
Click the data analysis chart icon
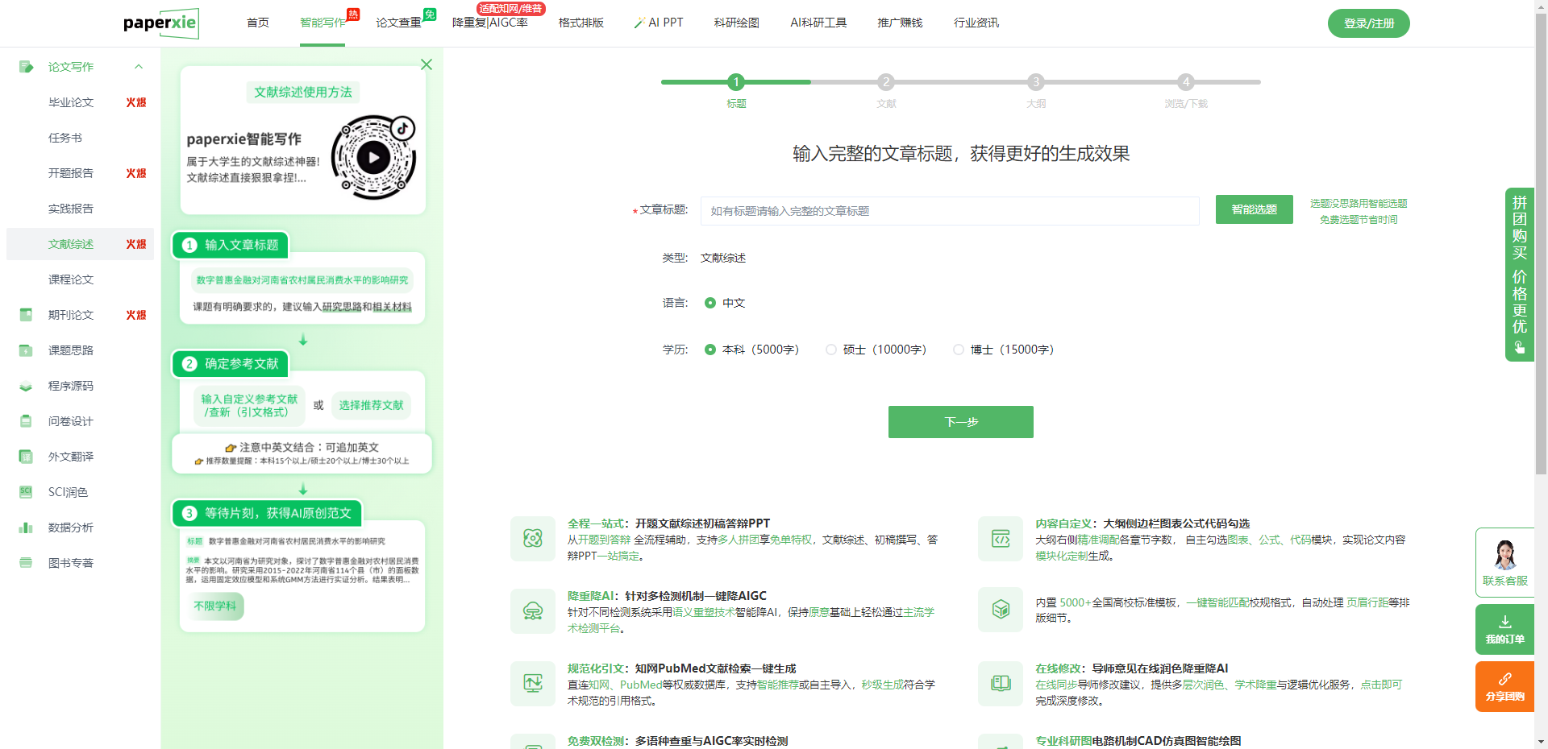coord(26,528)
